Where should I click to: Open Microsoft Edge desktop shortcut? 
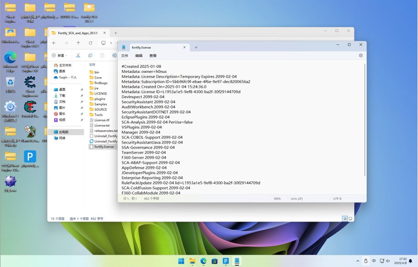pos(11,61)
